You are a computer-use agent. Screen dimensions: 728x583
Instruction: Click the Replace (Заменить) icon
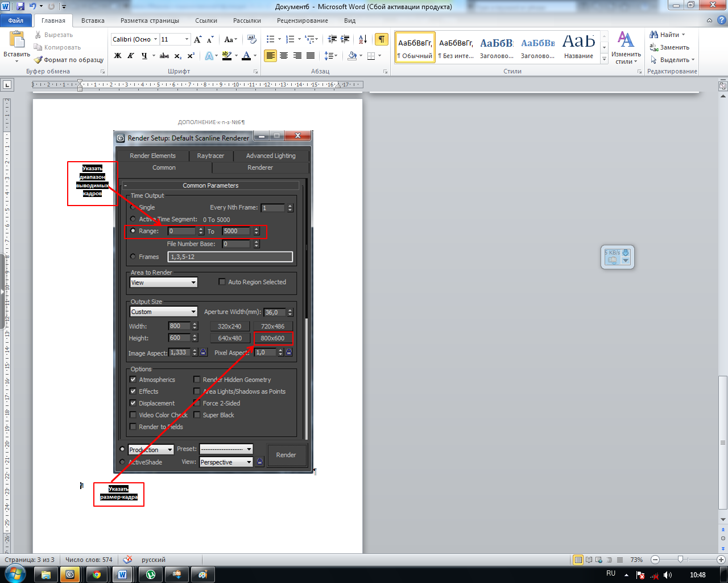[x=654, y=47]
